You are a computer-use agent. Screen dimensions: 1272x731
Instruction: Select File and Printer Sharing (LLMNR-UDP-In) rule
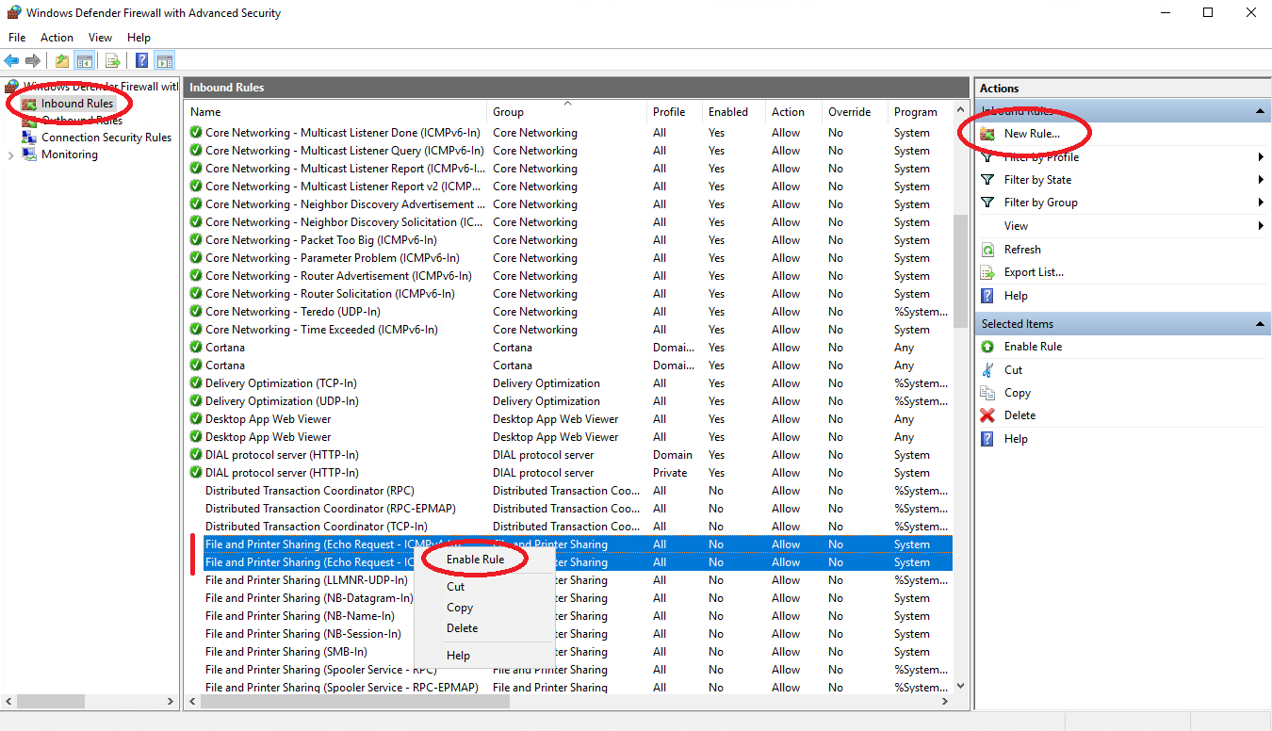(571, 580)
